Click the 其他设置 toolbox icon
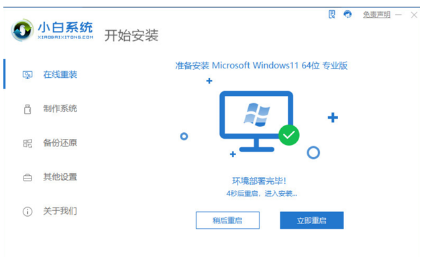This screenshot has height=257, width=426. [28, 178]
